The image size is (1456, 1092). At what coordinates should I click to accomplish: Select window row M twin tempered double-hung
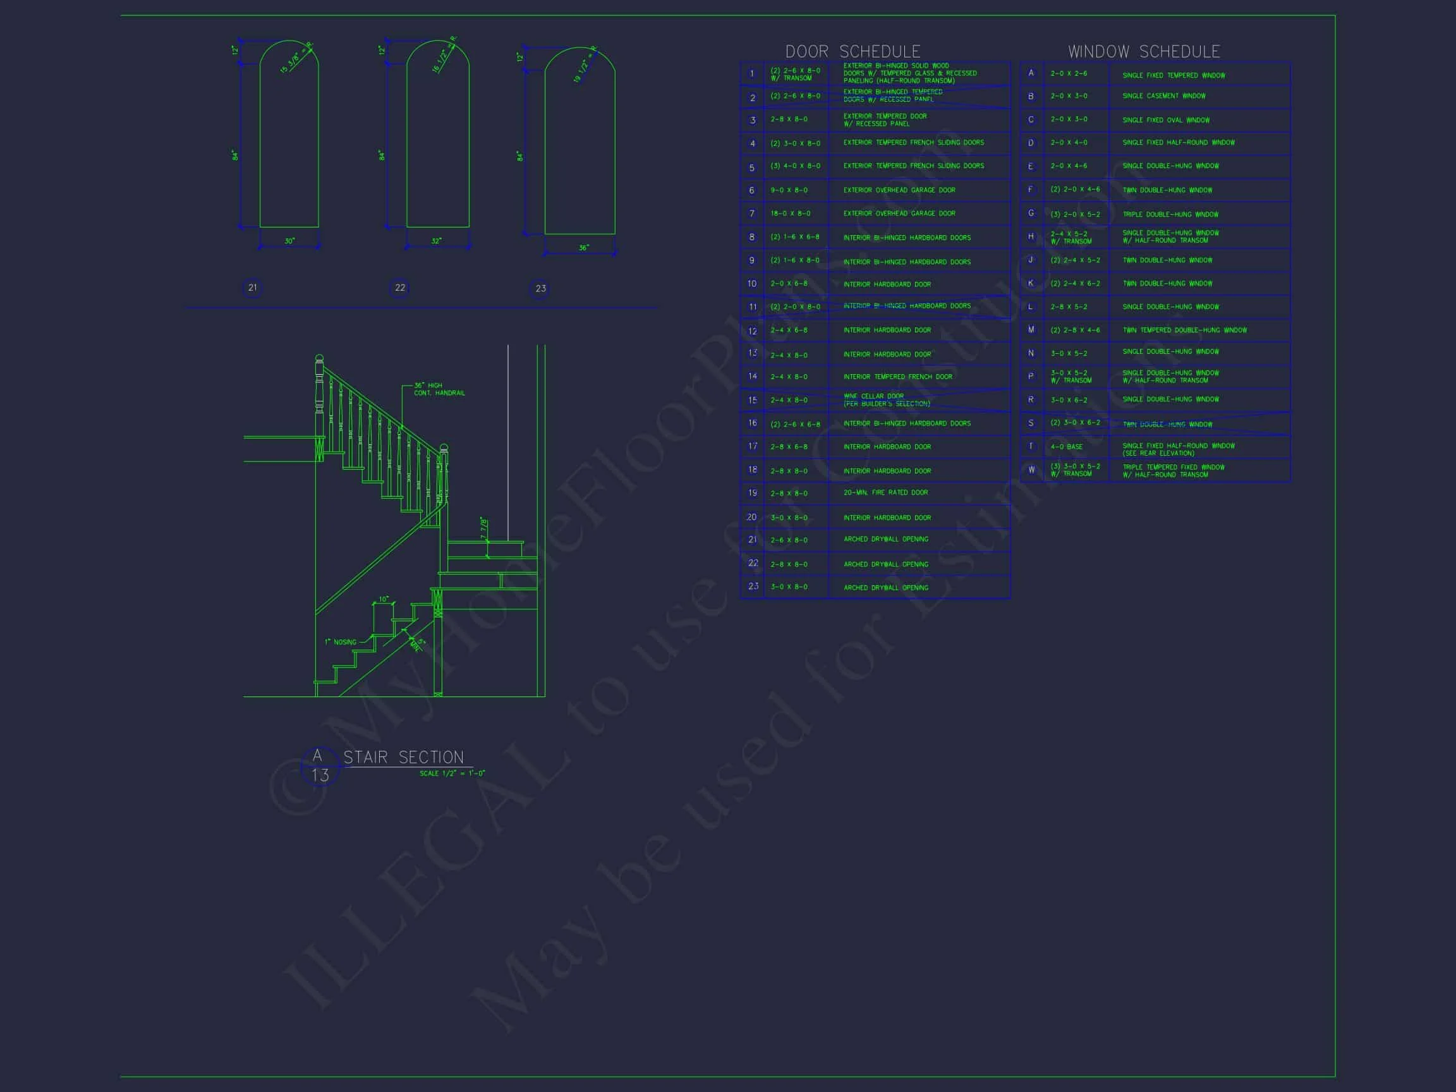pyautogui.click(x=1184, y=331)
